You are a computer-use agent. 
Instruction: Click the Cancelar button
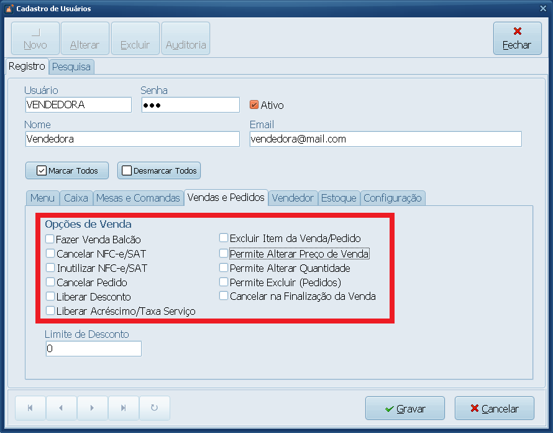coord(495,409)
